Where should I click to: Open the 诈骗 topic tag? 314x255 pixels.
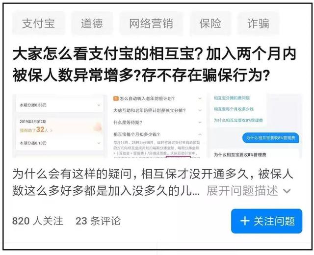258,24
